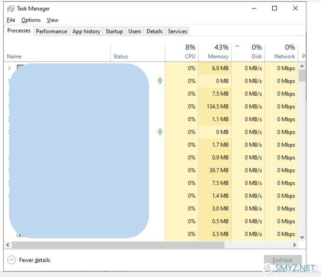Click the 6.9 MB memory cell
The width and height of the screenshot is (321, 277).
[215, 68]
